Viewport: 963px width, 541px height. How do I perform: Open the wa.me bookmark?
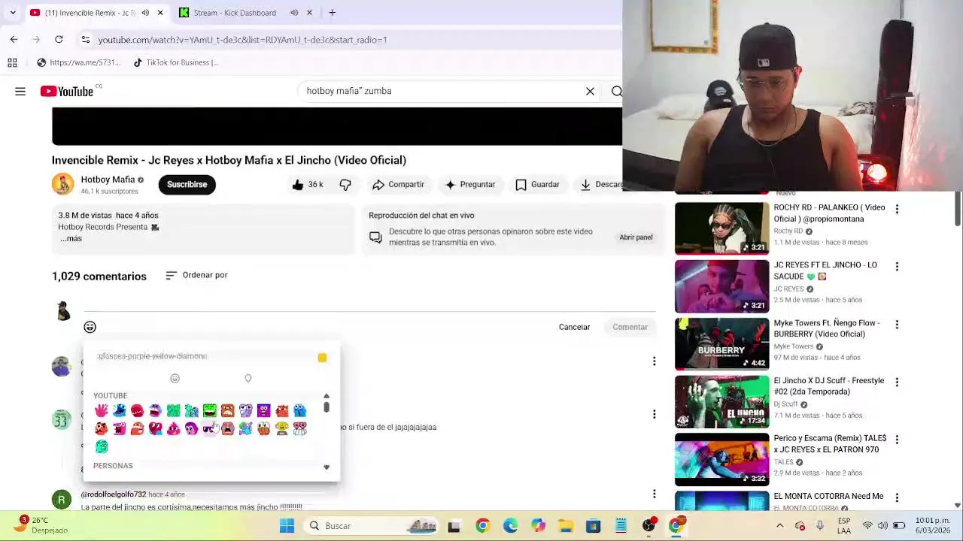(x=78, y=63)
